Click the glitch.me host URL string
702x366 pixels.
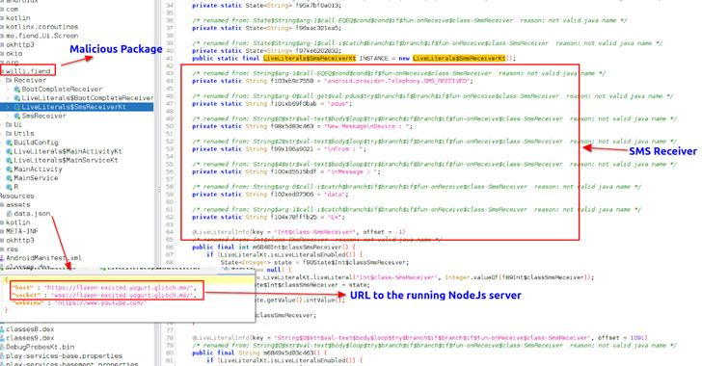click(120, 288)
